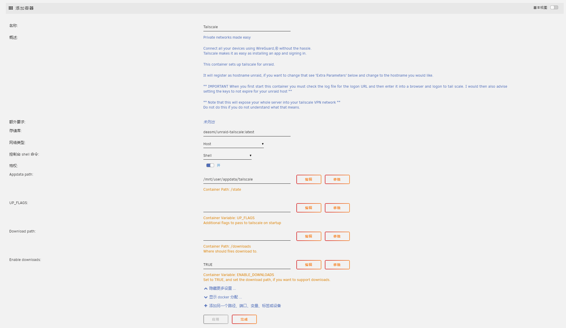Disable the 特权 privileged toggle
This screenshot has width=566, height=328.
tap(209, 165)
